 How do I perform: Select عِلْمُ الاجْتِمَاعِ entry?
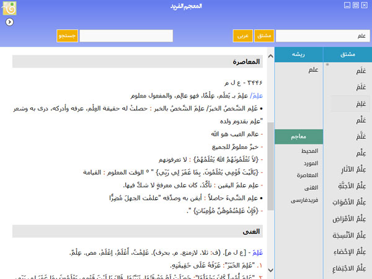pyautogui.click(x=349, y=268)
